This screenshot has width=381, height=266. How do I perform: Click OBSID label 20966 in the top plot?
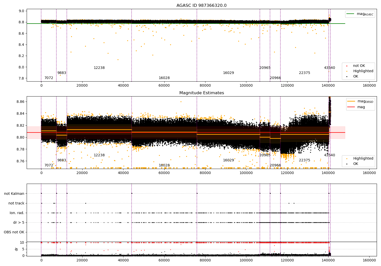(x=275, y=78)
